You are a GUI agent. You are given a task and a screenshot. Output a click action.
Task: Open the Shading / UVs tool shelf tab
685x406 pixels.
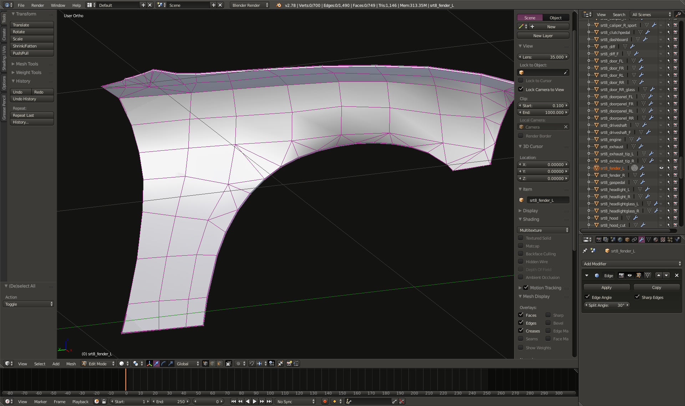pyautogui.click(x=4, y=58)
